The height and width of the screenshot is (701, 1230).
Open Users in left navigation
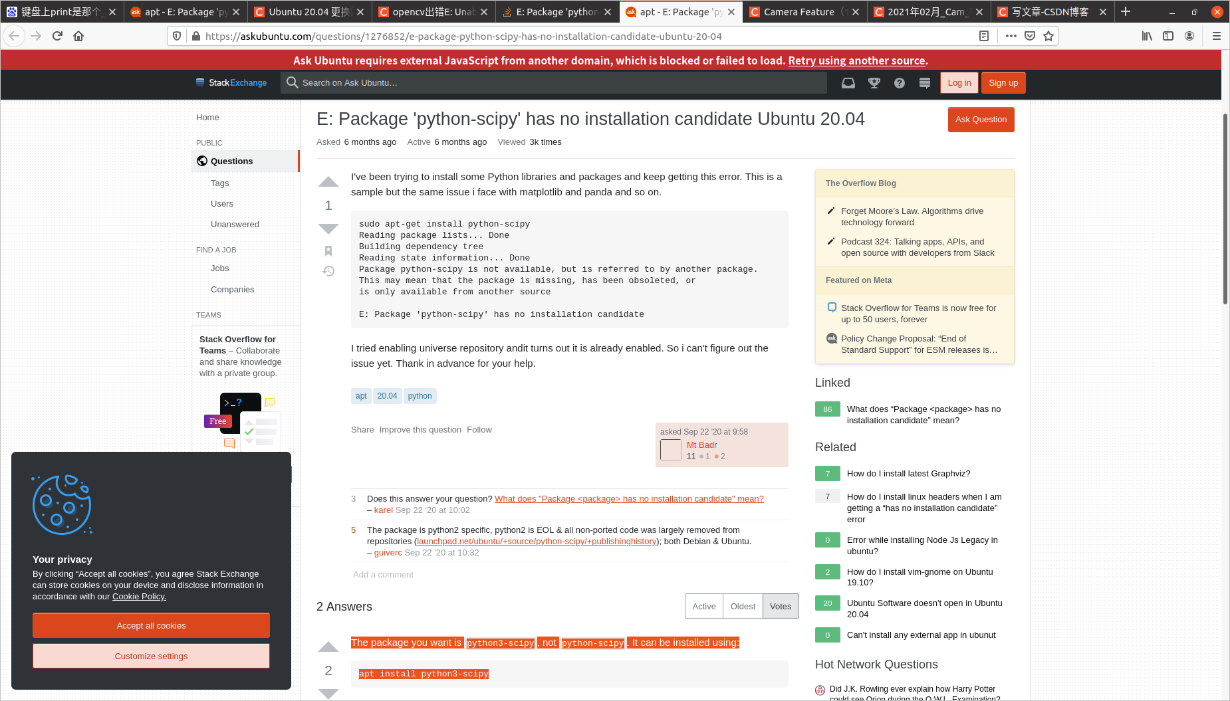222,204
